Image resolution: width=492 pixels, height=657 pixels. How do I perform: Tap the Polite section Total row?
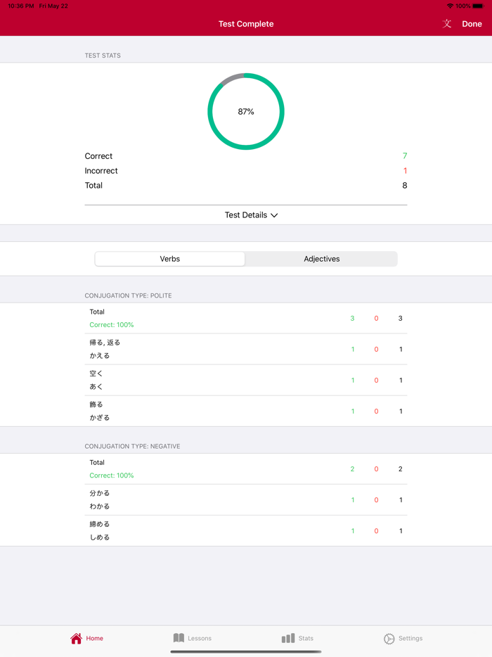(x=246, y=318)
